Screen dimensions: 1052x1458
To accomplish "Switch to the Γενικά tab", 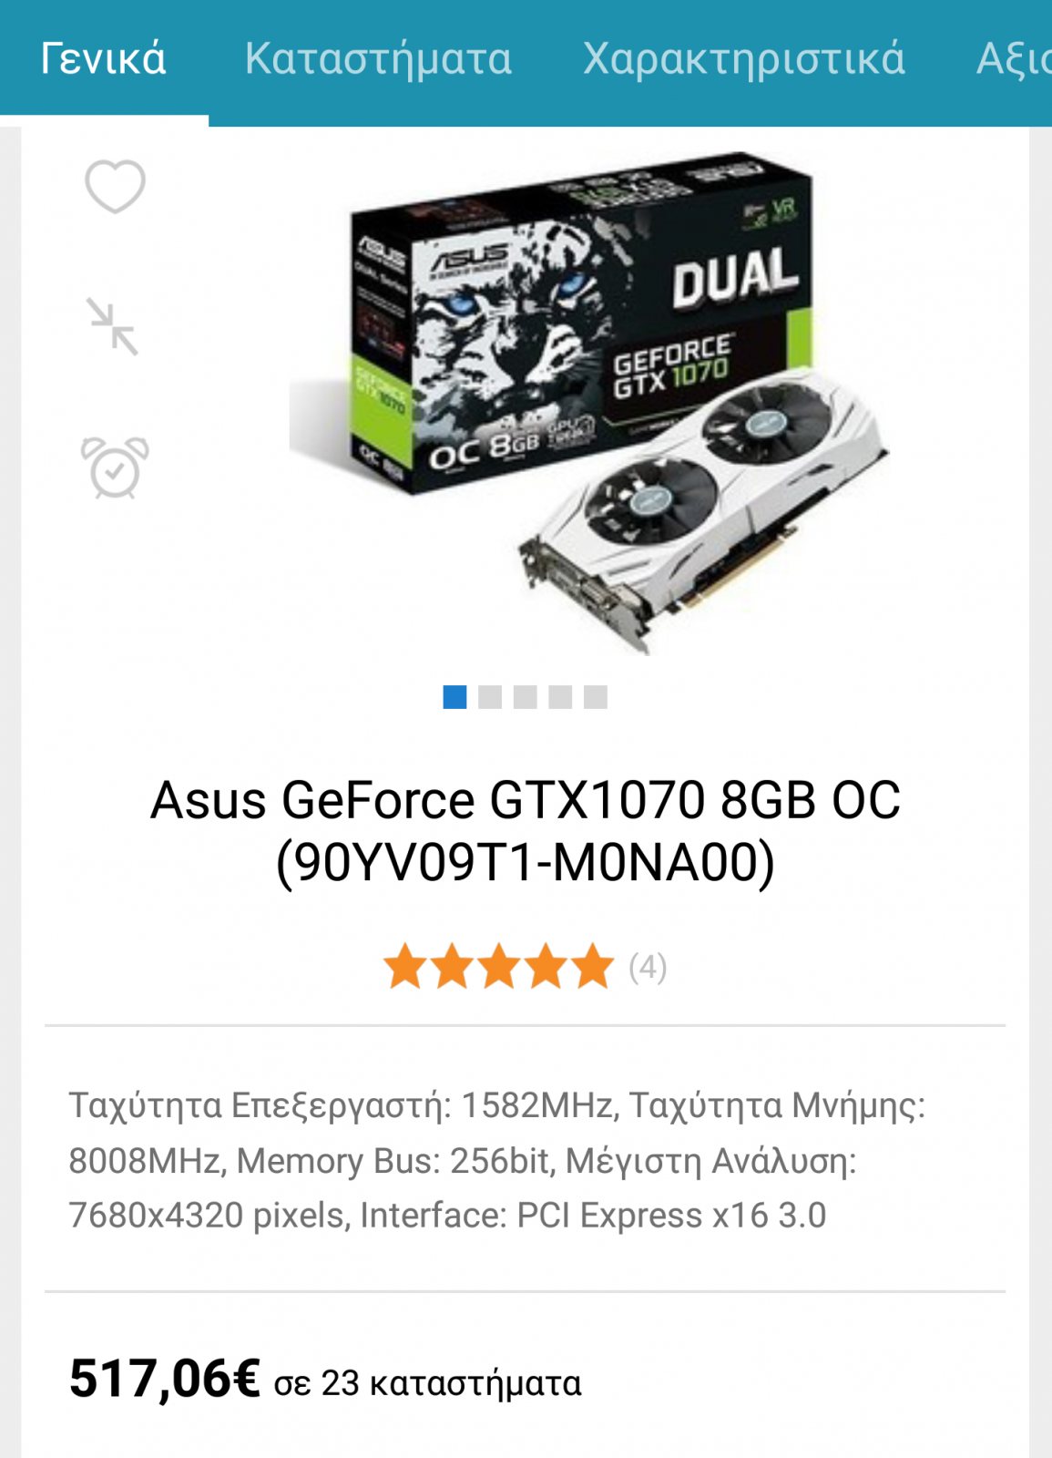I will point(104,59).
